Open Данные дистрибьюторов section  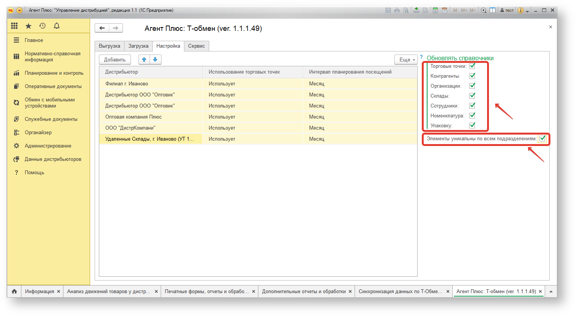48,159
